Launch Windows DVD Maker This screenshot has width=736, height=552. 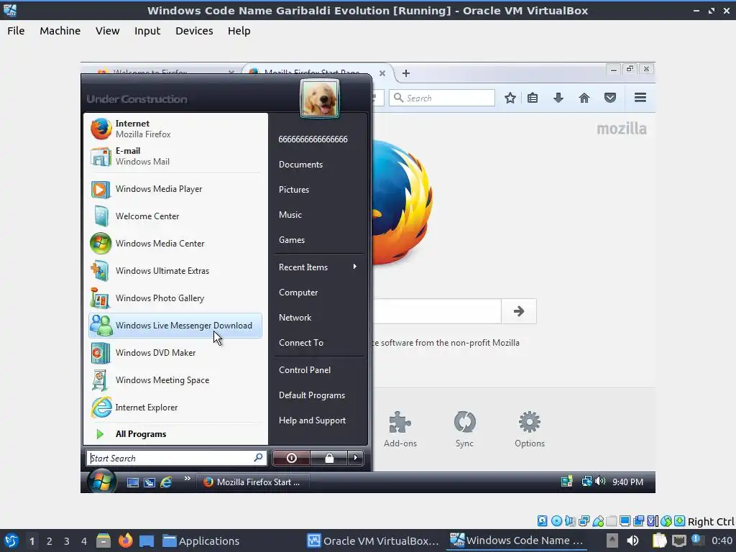pyautogui.click(x=175, y=352)
